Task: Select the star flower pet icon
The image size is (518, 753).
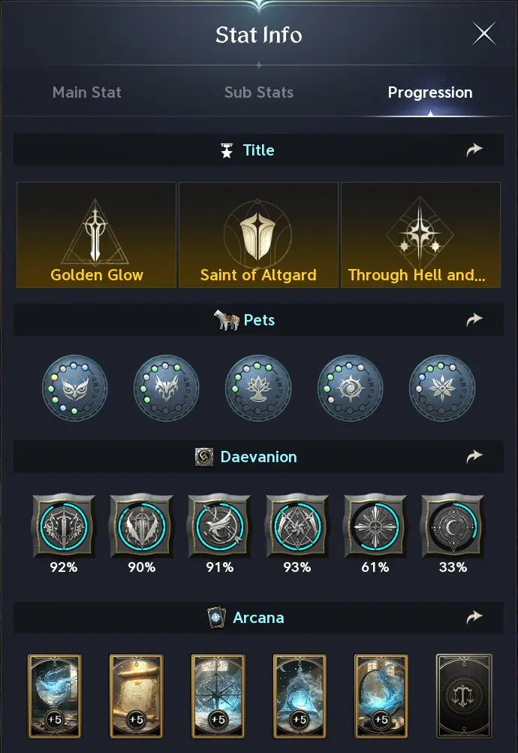Action: 441,389
